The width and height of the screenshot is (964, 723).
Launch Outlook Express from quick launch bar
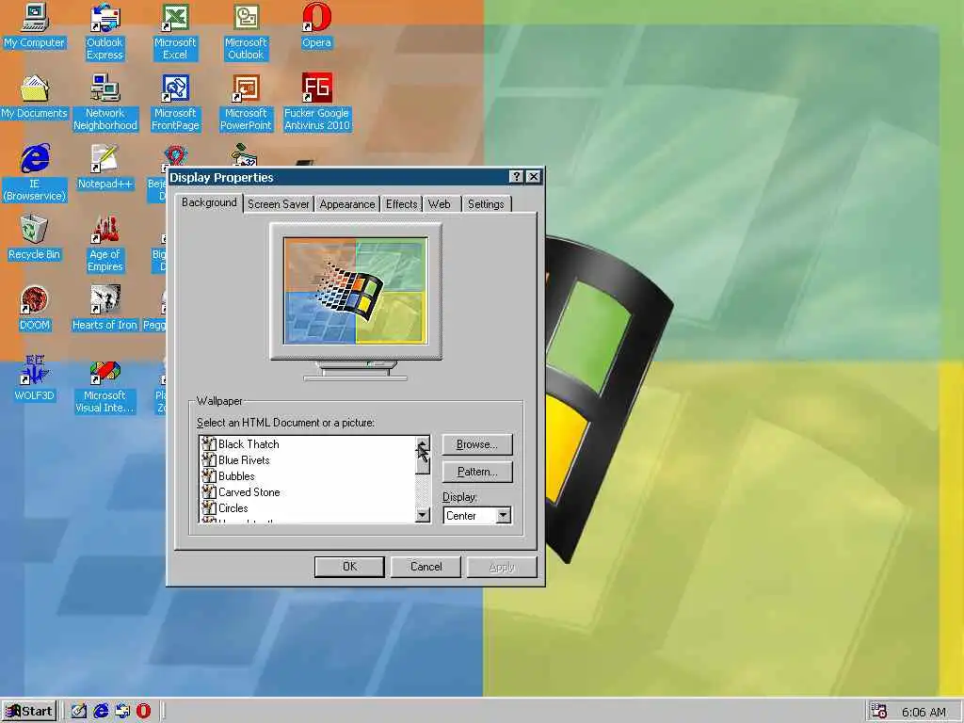[122, 712]
